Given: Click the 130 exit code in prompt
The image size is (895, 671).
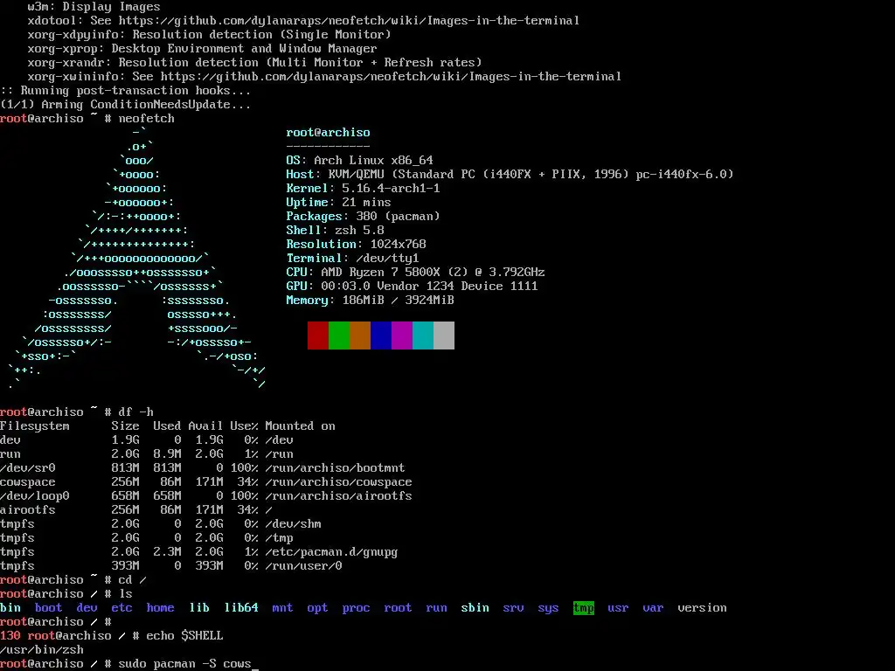Looking at the screenshot, I should [10, 636].
